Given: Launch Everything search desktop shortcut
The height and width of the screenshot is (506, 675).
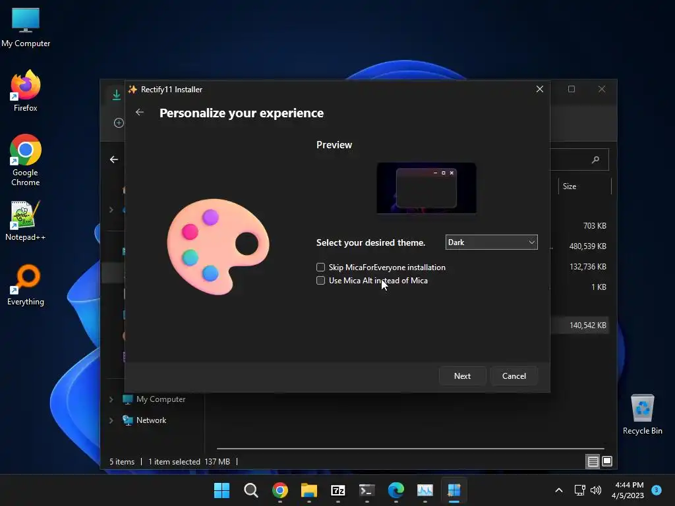Looking at the screenshot, I should coord(26,285).
